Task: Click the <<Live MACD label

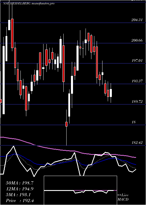Action: (x=123, y=197)
